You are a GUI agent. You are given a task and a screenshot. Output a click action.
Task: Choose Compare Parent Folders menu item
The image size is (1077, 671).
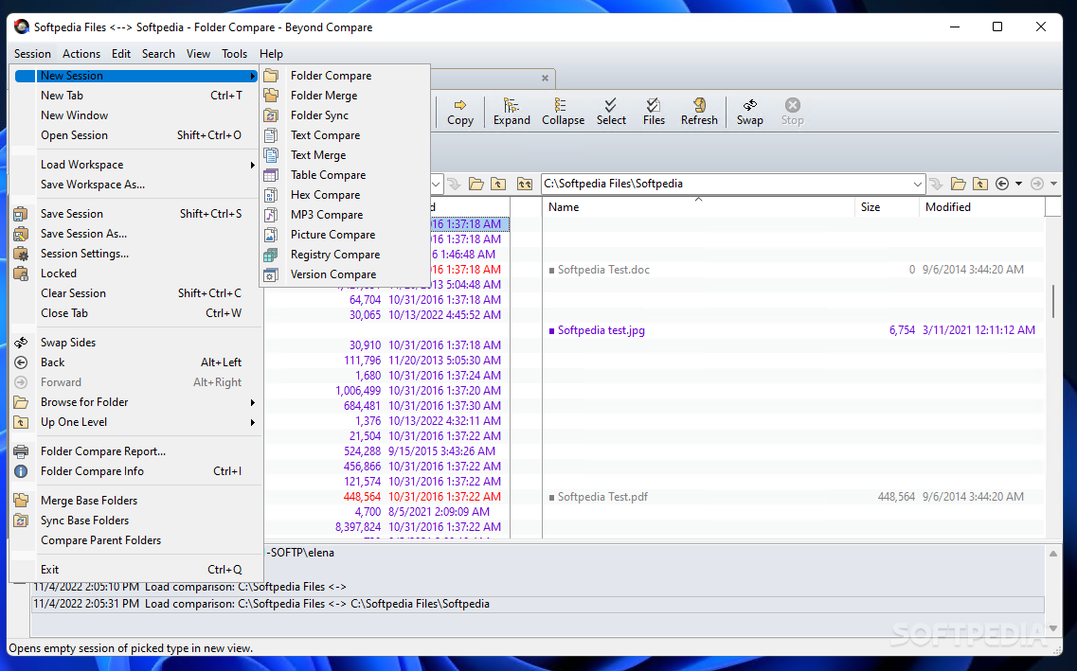point(136,540)
